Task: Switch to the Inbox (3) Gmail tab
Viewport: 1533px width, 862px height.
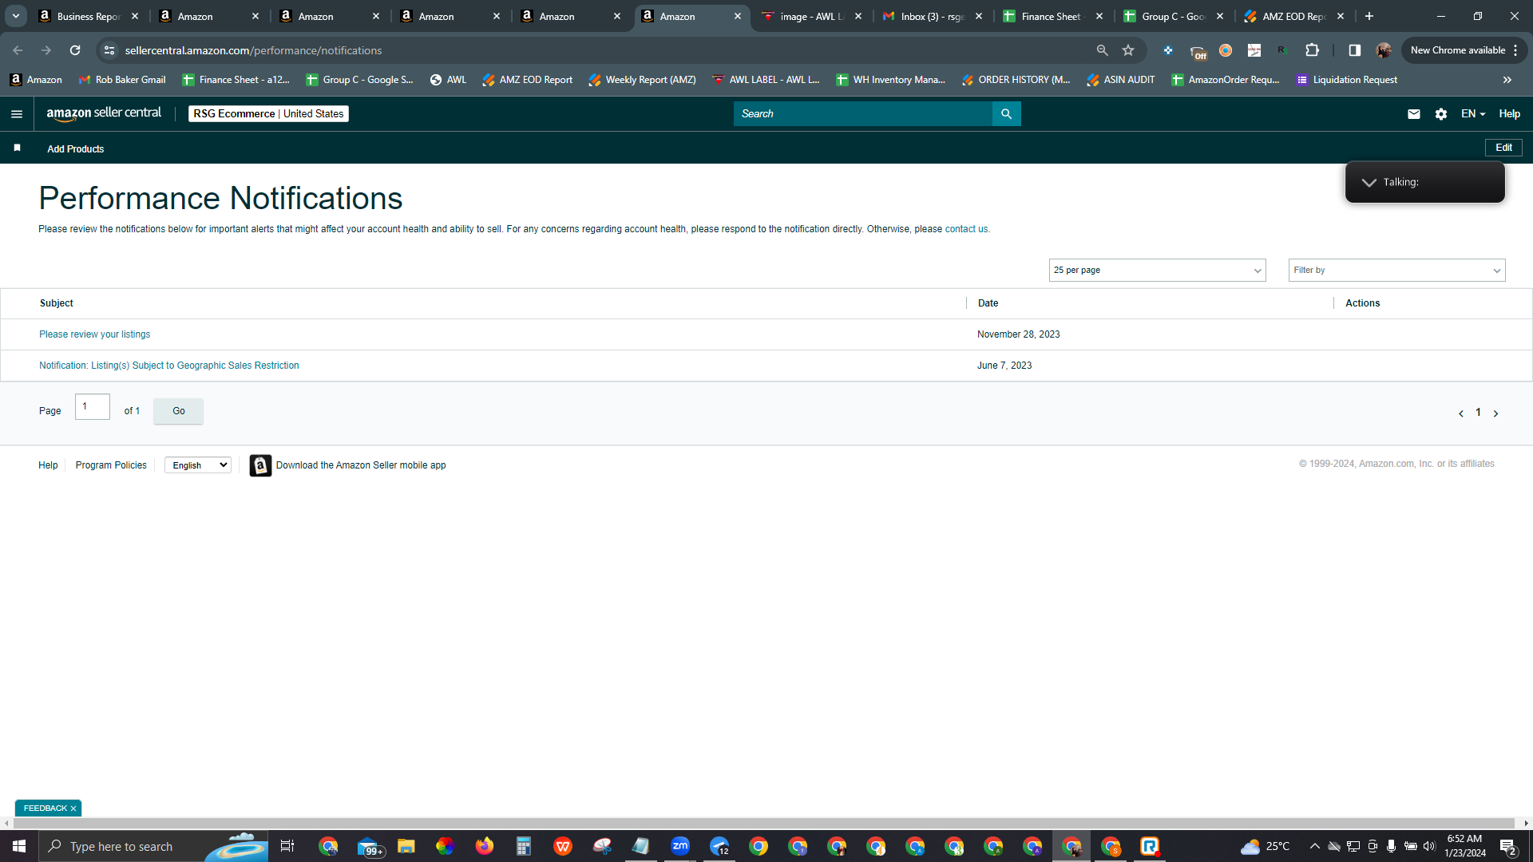Action: (933, 16)
